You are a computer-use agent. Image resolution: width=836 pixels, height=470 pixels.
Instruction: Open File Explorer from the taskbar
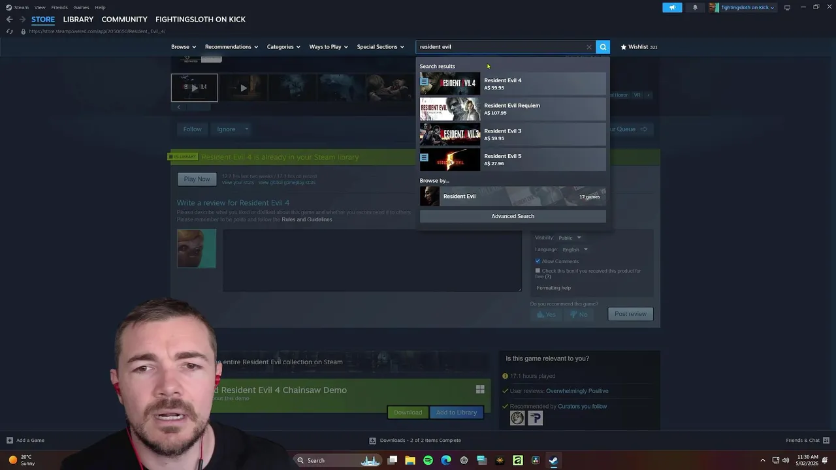click(410, 460)
